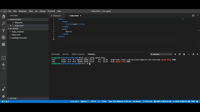The image size is (200, 112).
Task: Open the terminal icon in activity bar
Action: [3, 58]
